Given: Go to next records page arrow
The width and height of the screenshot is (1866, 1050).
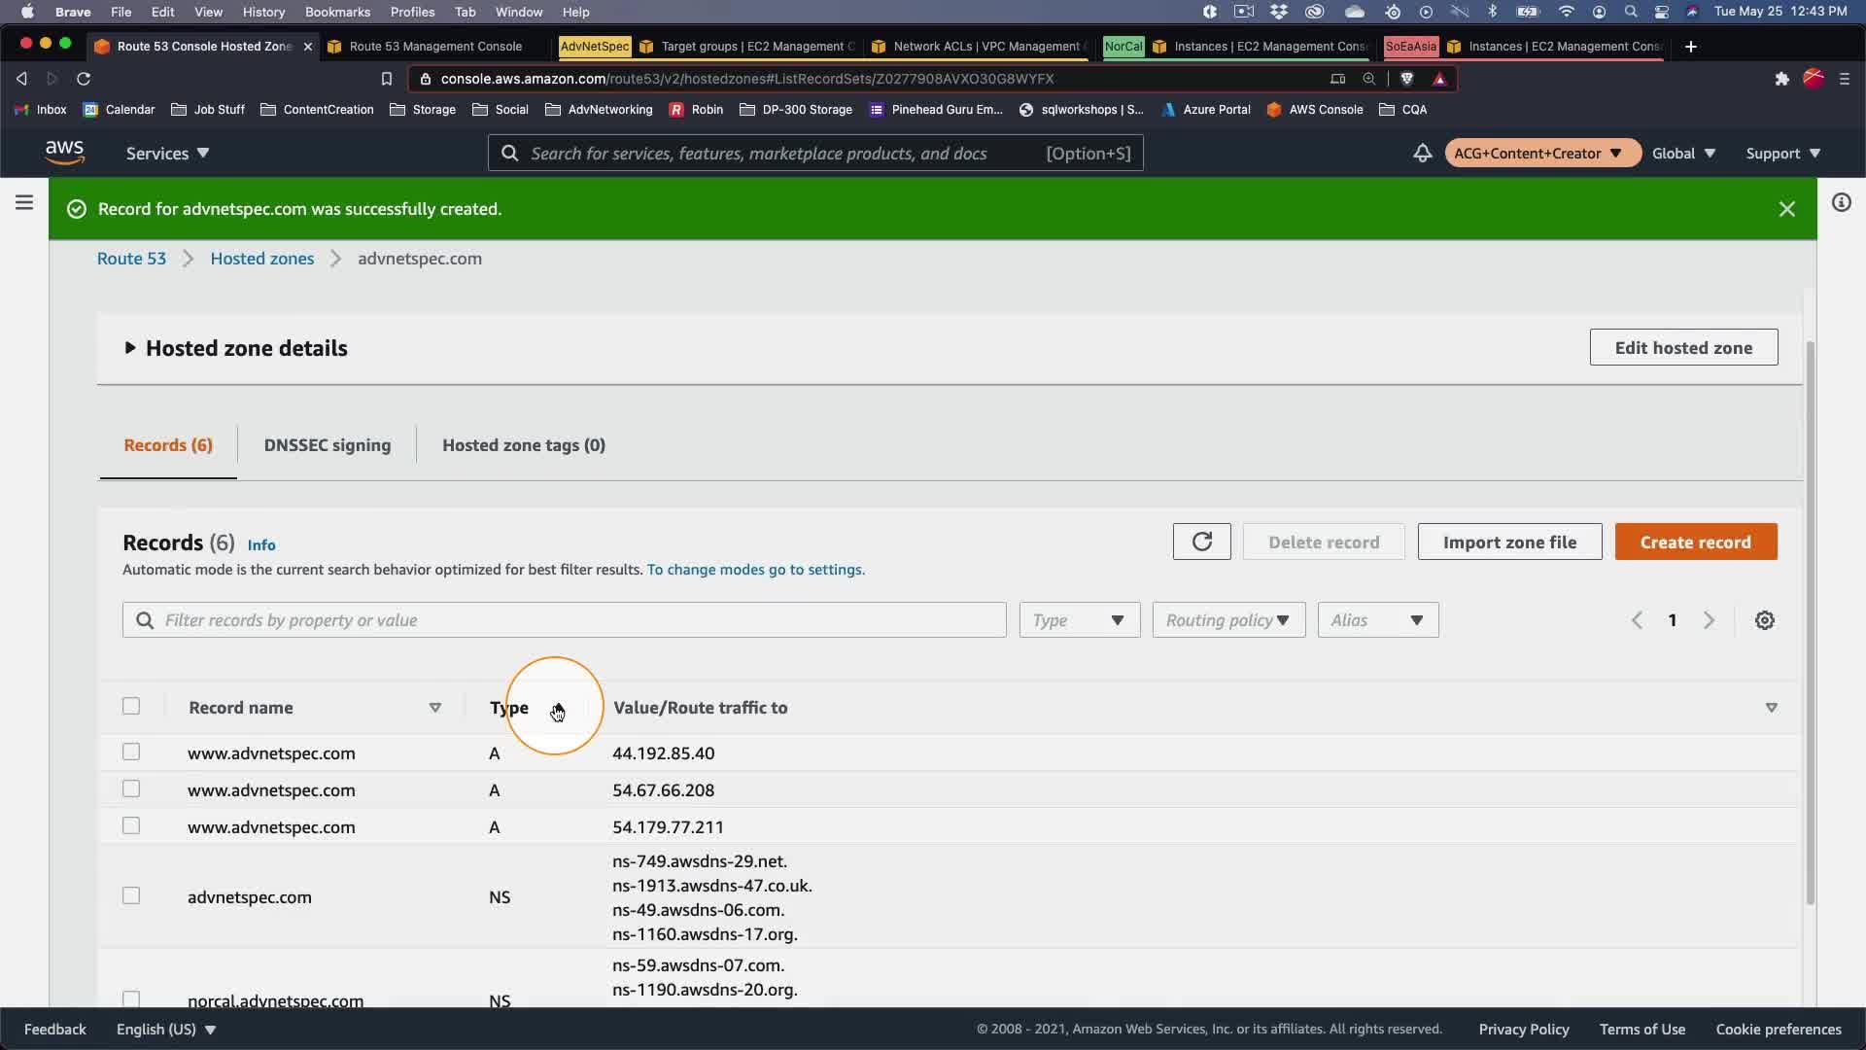Looking at the screenshot, I should (x=1709, y=620).
